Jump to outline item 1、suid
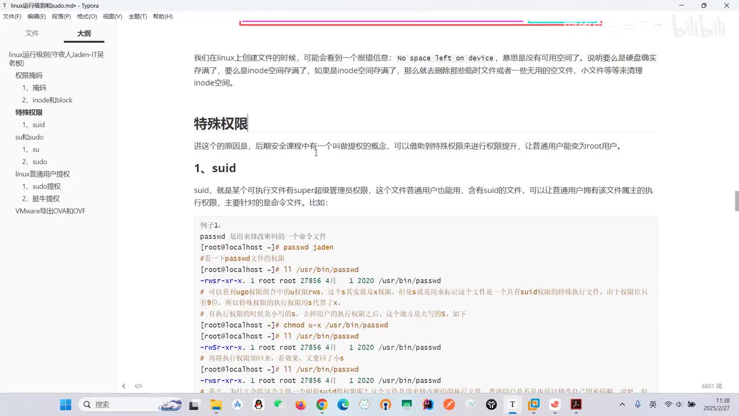The width and height of the screenshot is (739, 416). [x=33, y=125]
